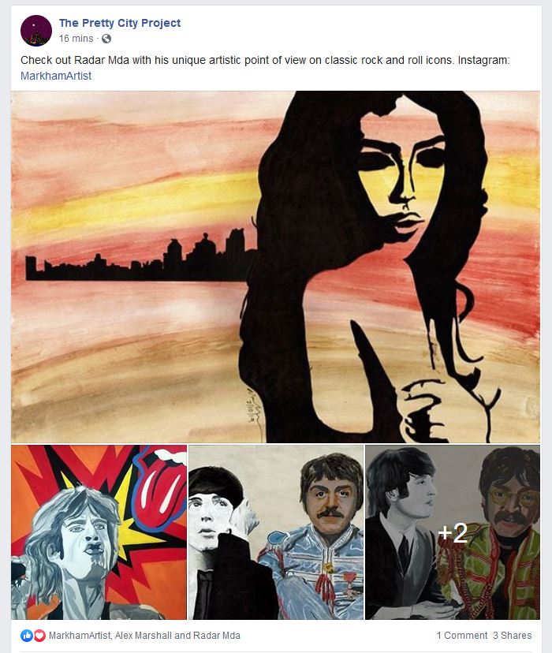Open the Rolling Stones tongue singer painting
This screenshot has width=552, height=653.
pyautogui.click(x=99, y=532)
